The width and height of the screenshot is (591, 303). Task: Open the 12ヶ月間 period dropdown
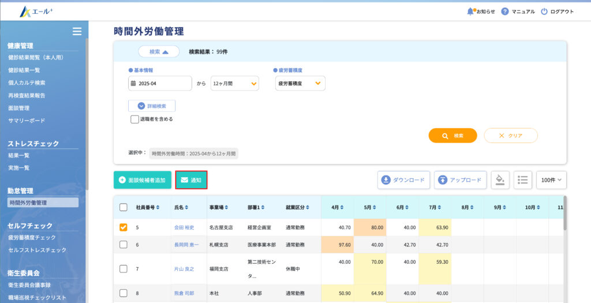click(x=235, y=84)
